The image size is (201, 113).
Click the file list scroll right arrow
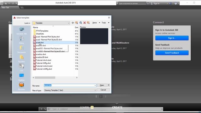point(77,78)
